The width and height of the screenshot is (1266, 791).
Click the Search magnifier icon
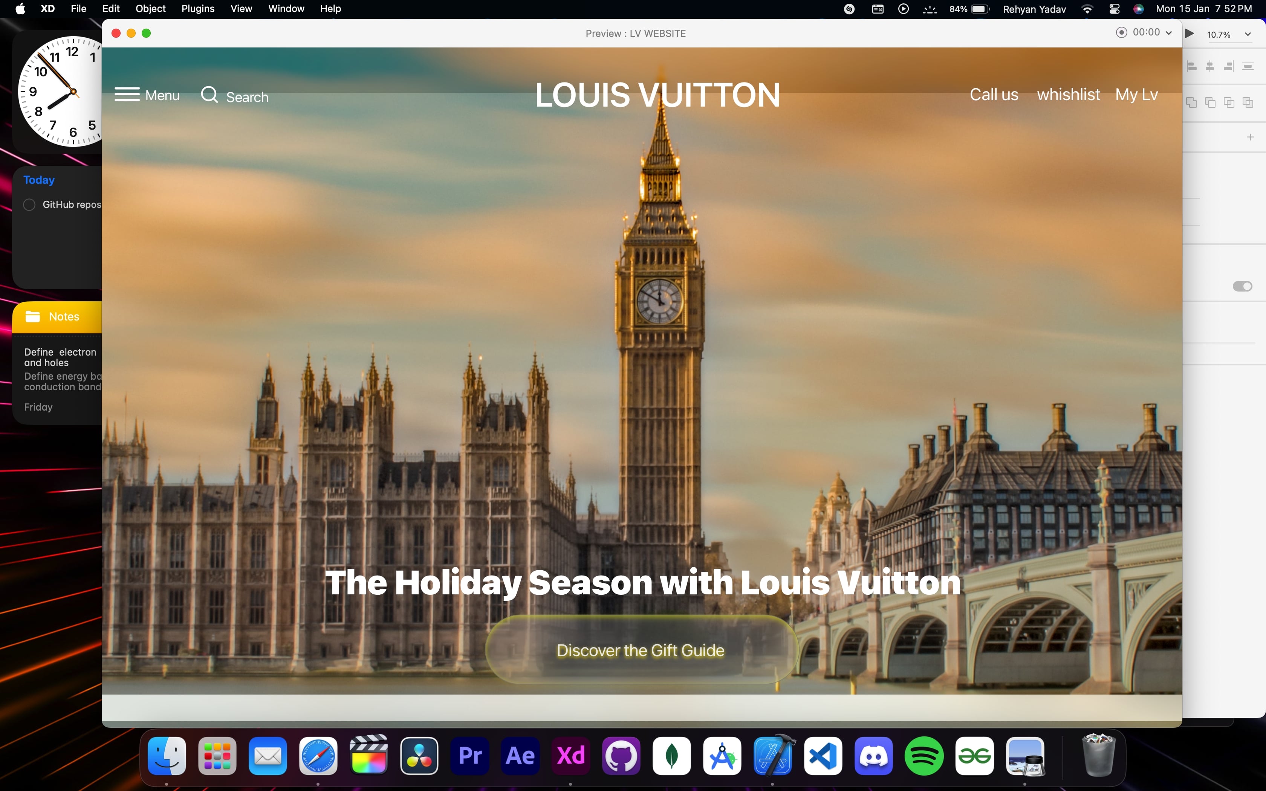(209, 95)
